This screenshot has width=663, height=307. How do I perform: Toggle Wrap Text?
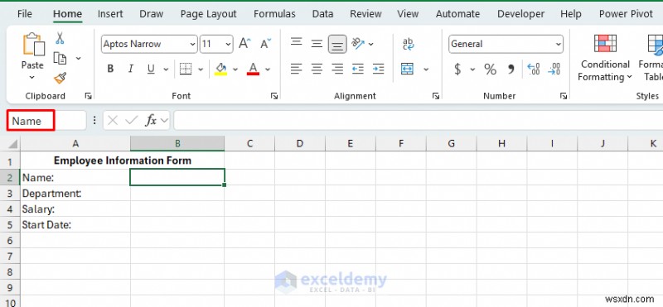[408, 44]
